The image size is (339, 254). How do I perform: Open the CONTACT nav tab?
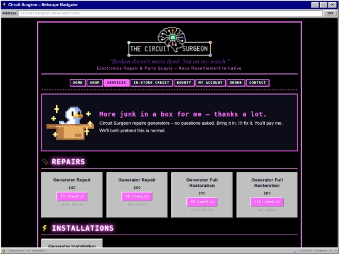pyautogui.click(x=257, y=83)
